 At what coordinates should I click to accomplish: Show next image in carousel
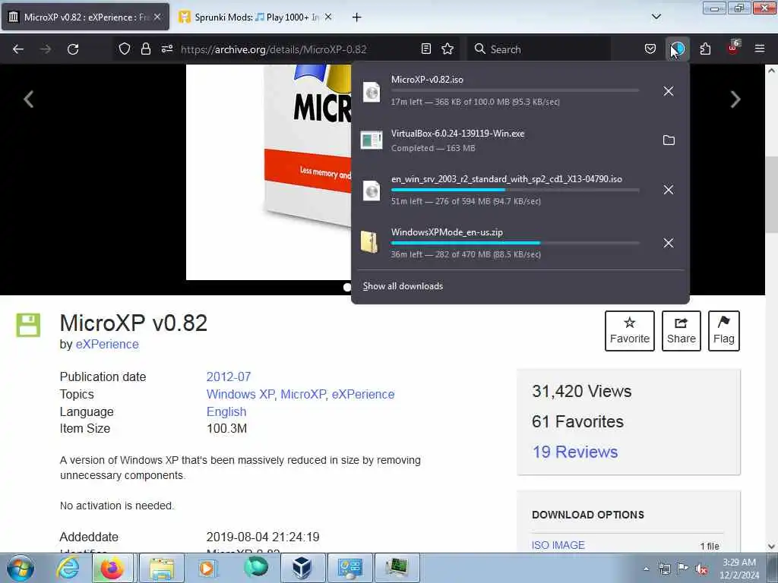tap(735, 99)
